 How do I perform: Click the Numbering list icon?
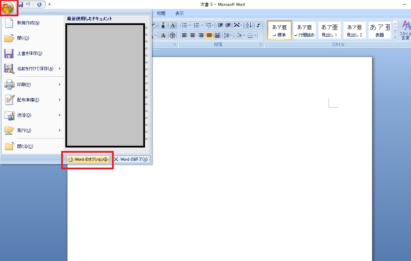196,25
